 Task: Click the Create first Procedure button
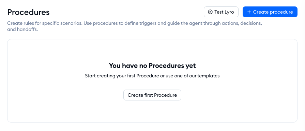[152, 95]
